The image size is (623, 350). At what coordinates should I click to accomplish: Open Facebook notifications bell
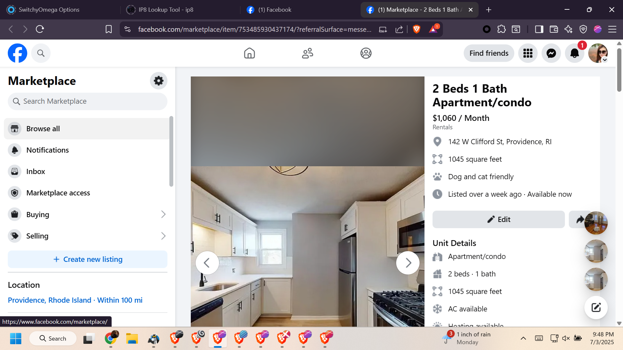pos(574,53)
